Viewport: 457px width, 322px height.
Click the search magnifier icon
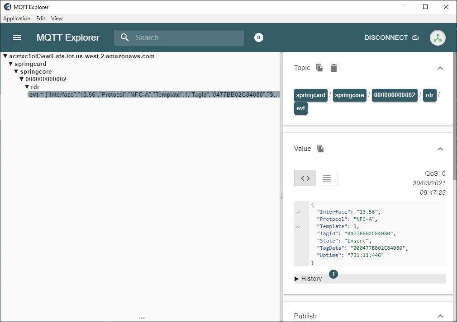pyautogui.click(x=125, y=37)
